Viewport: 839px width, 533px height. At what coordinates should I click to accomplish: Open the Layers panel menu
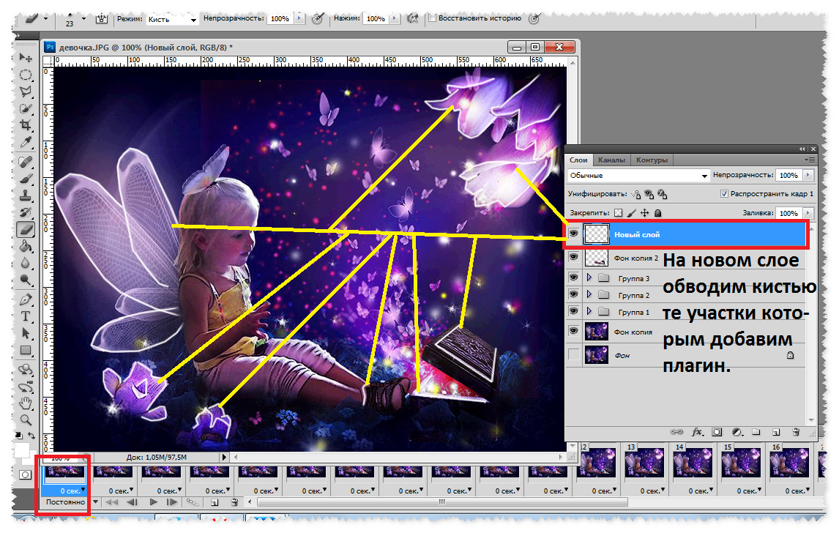coord(810,160)
